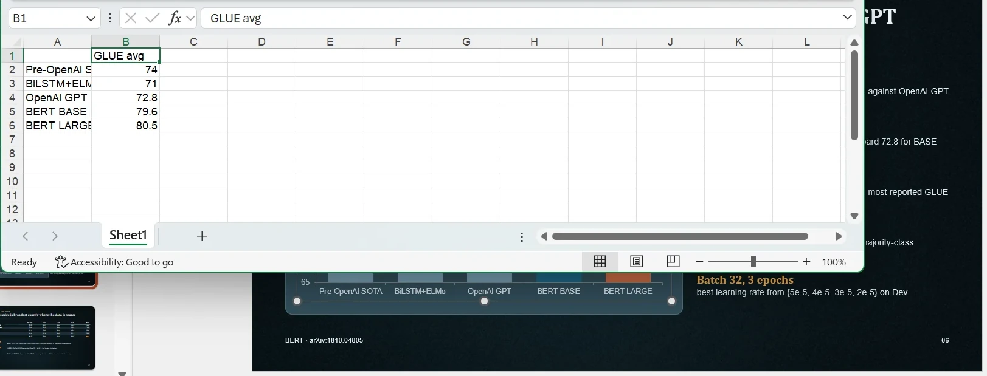Viewport: 987px width, 376px height.
Task: Switch to the Sheet1 tab
Action: click(128, 236)
